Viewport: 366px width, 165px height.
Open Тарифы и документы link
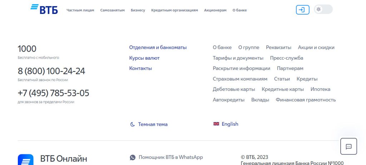pyautogui.click(x=238, y=58)
